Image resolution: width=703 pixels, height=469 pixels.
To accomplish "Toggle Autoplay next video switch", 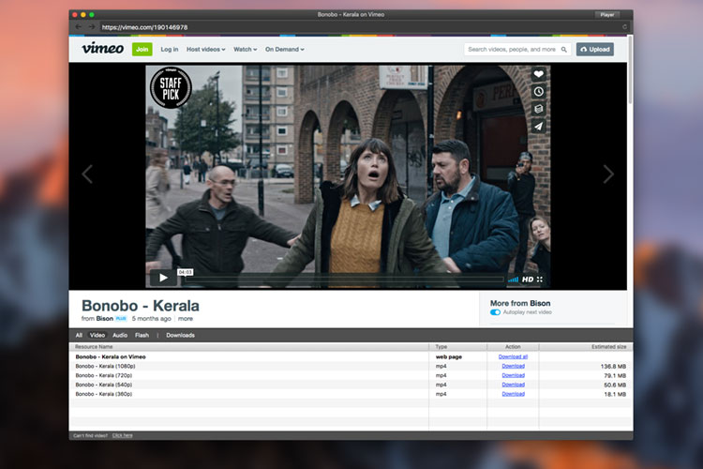I will pos(495,312).
